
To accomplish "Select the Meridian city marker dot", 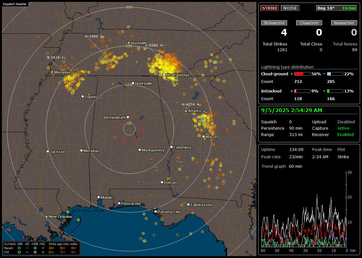I will 81,151.
